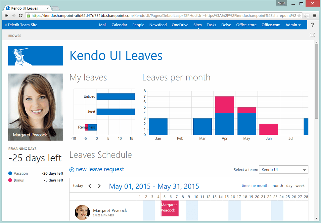Go to Office store
Screen dimensions: 321x223
click(x=246, y=25)
